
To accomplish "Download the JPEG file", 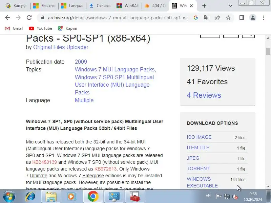I will click(x=193, y=158).
